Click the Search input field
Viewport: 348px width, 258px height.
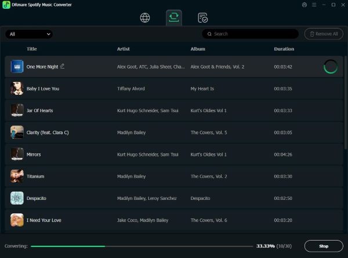(x=251, y=34)
